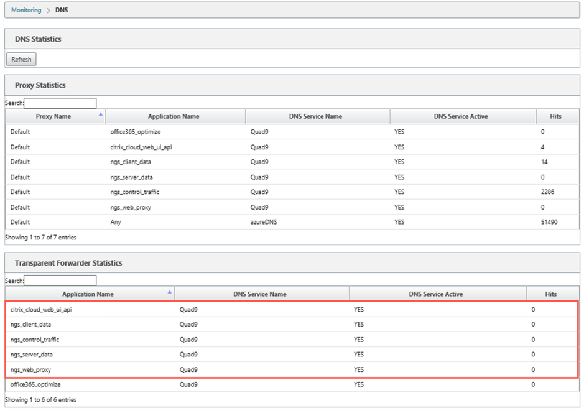The width and height of the screenshot is (584, 413).
Task: Click the Proxy Statistics search field
Action: [x=60, y=103]
